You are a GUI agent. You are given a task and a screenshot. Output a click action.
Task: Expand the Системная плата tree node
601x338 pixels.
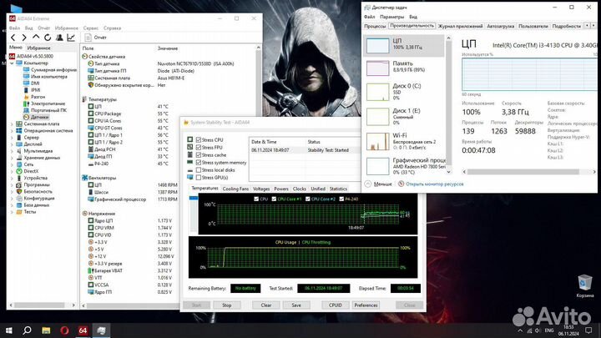(x=11, y=124)
